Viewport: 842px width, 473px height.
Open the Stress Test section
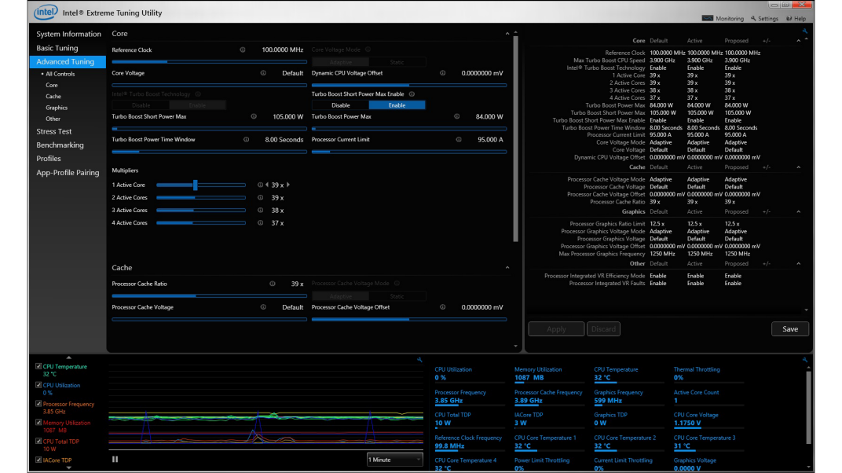(54, 131)
